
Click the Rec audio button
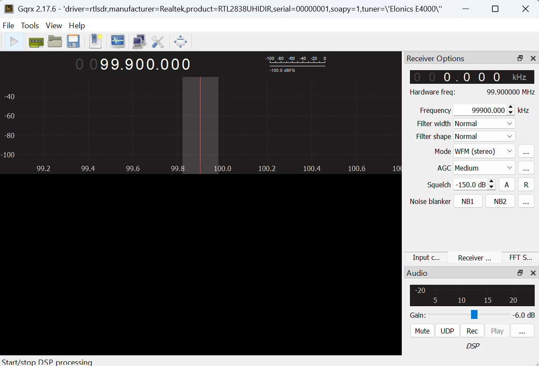[x=472, y=331]
